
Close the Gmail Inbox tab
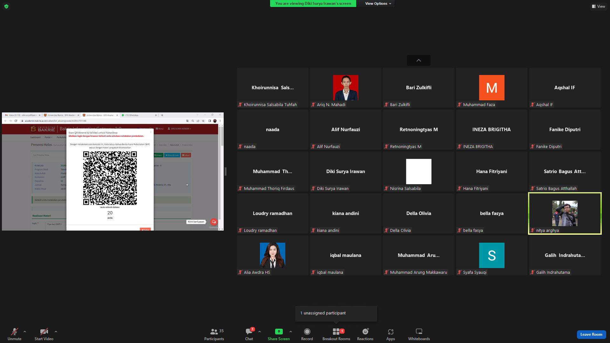(x=39, y=115)
